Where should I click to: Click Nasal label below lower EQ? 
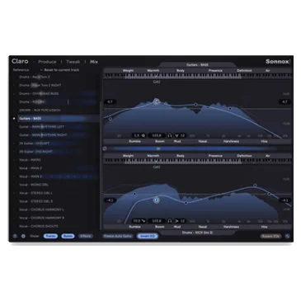203,227
